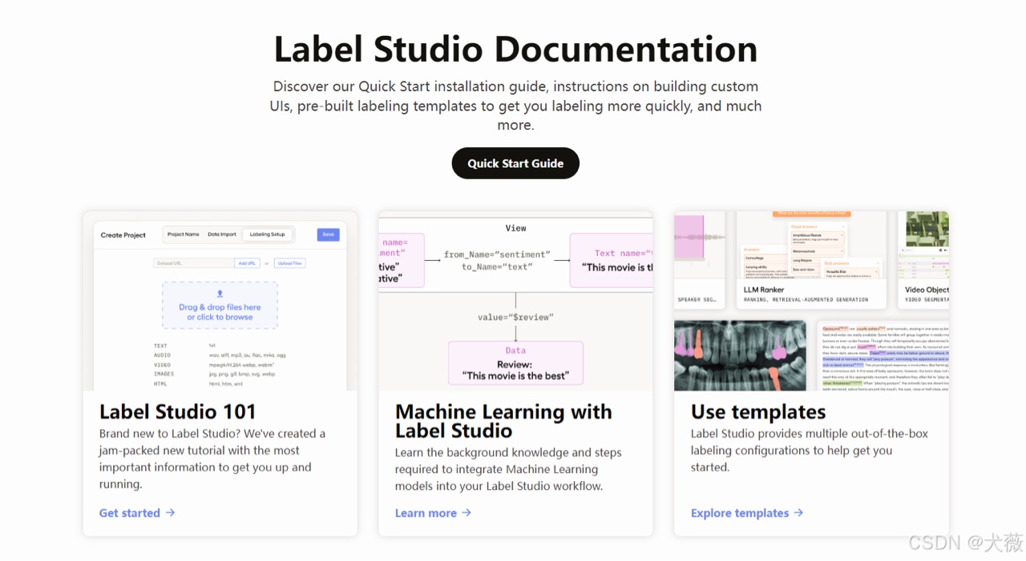The image size is (1026, 561).
Task: Open the Label Studio 101 card heading
Action: (177, 411)
